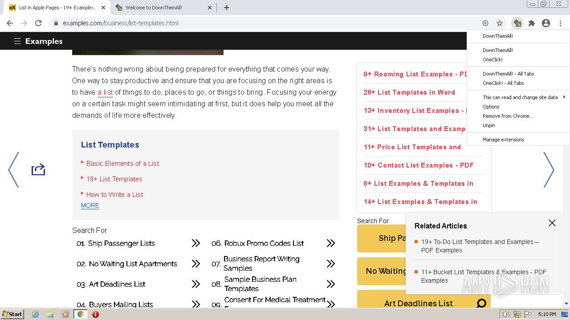Open the Windows Start menu
570x320 pixels.
point(12,314)
